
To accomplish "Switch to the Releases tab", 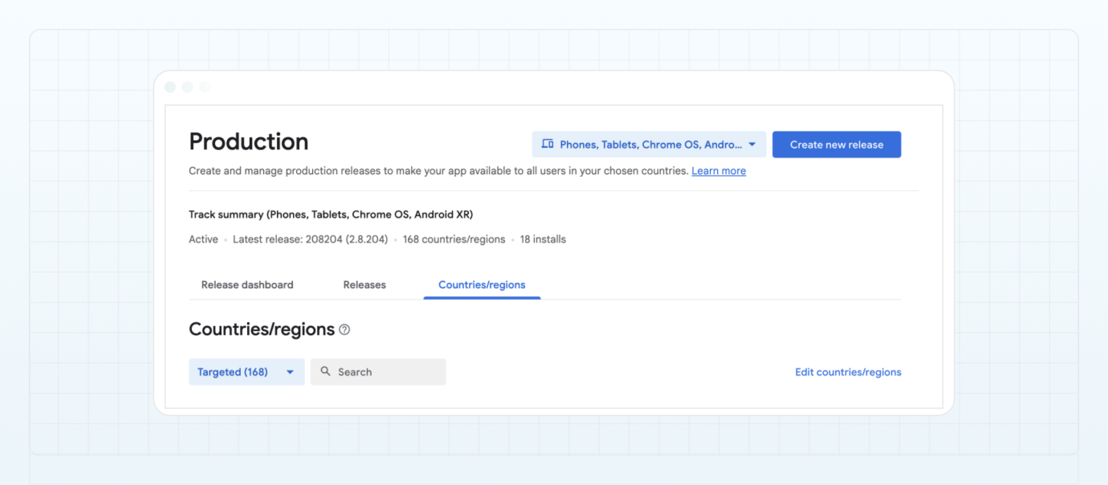I will click(364, 284).
